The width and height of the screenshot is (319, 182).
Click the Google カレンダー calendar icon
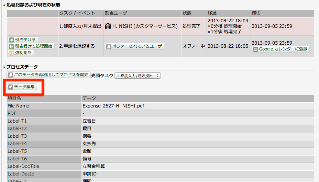[x=255, y=49]
